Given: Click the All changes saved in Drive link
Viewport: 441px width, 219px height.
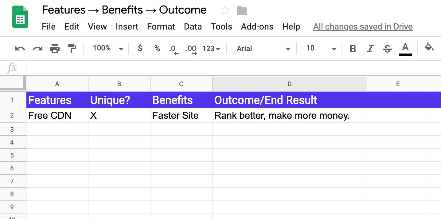Looking at the screenshot, I should 363,27.
